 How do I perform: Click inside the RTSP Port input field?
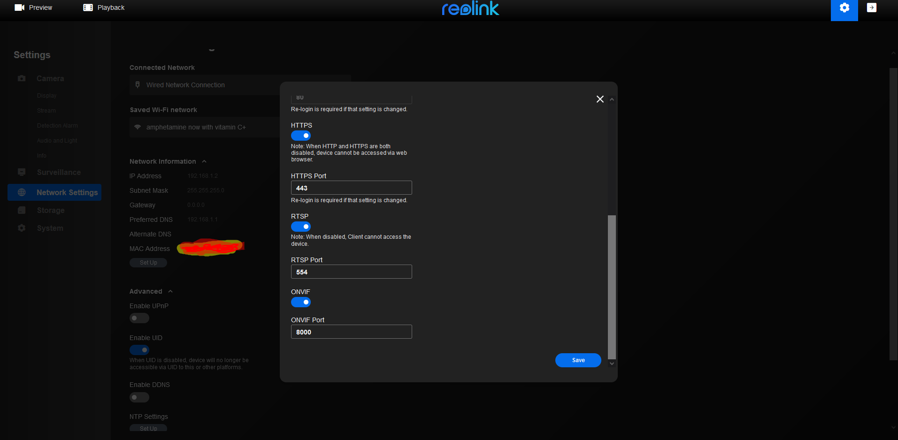tap(351, 272)
